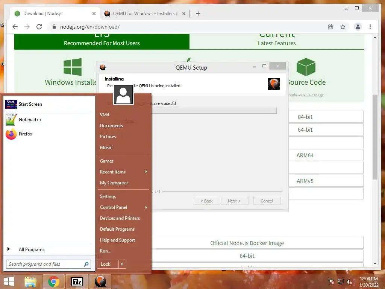Image resolution: width=385 pixels, height=289 pixels.
Task: Click Cancel in QEMU Setup
Action: pyautogui.click(x=267, y=201)
